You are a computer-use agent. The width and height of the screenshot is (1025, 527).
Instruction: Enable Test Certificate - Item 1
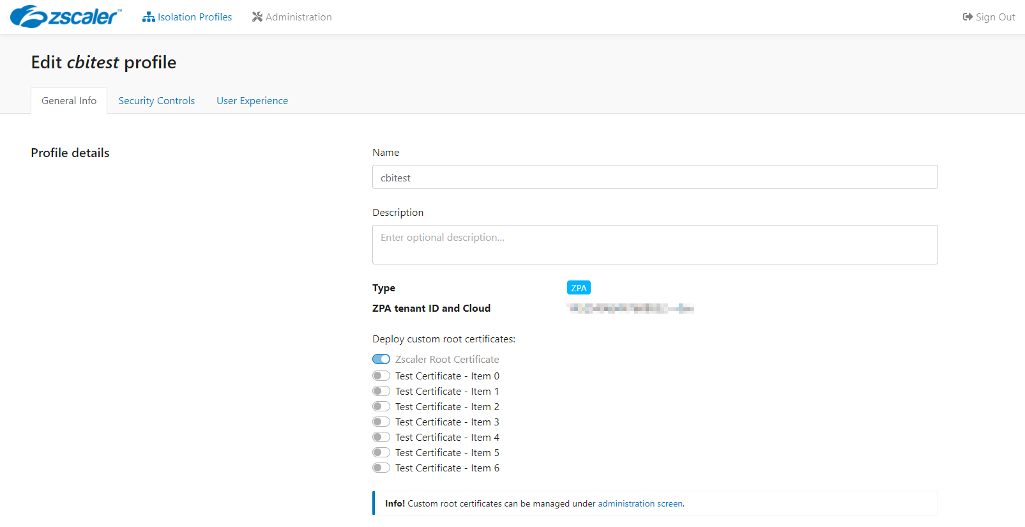point(381,392)
